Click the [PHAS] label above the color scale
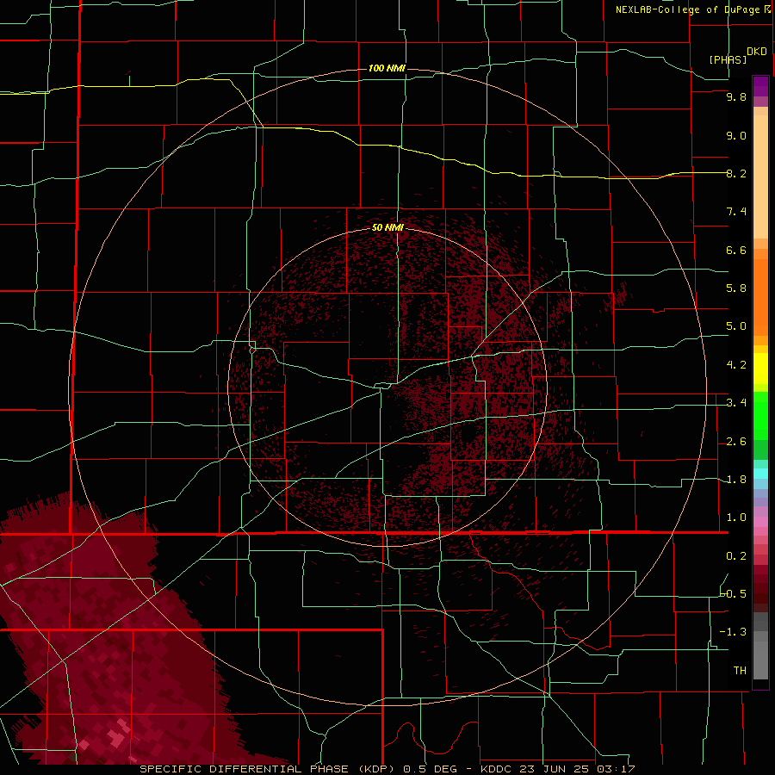 click(728, 60)
